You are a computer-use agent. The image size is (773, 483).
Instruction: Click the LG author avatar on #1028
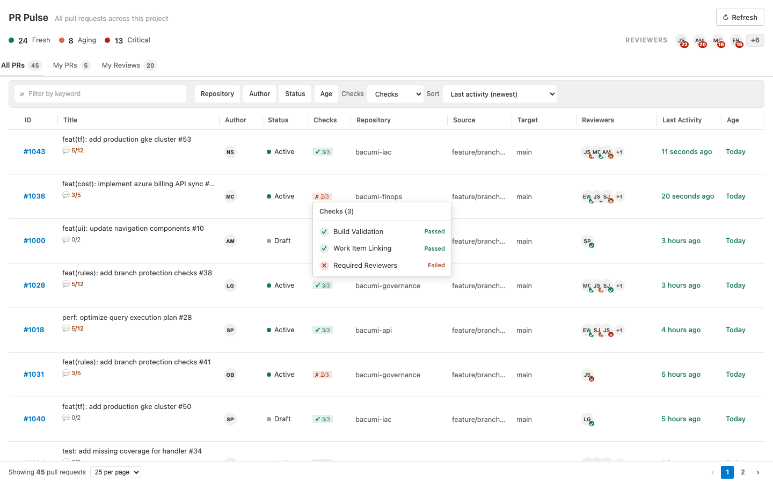pyautogui.click(x=230, y=286)
